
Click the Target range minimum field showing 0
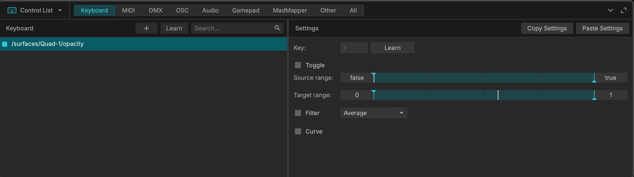(357, 95)
